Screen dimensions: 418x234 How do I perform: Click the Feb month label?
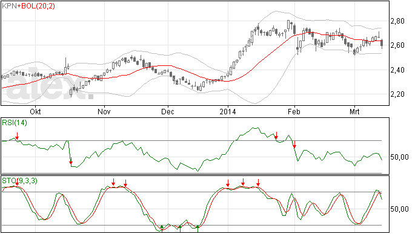click(294, 111)
